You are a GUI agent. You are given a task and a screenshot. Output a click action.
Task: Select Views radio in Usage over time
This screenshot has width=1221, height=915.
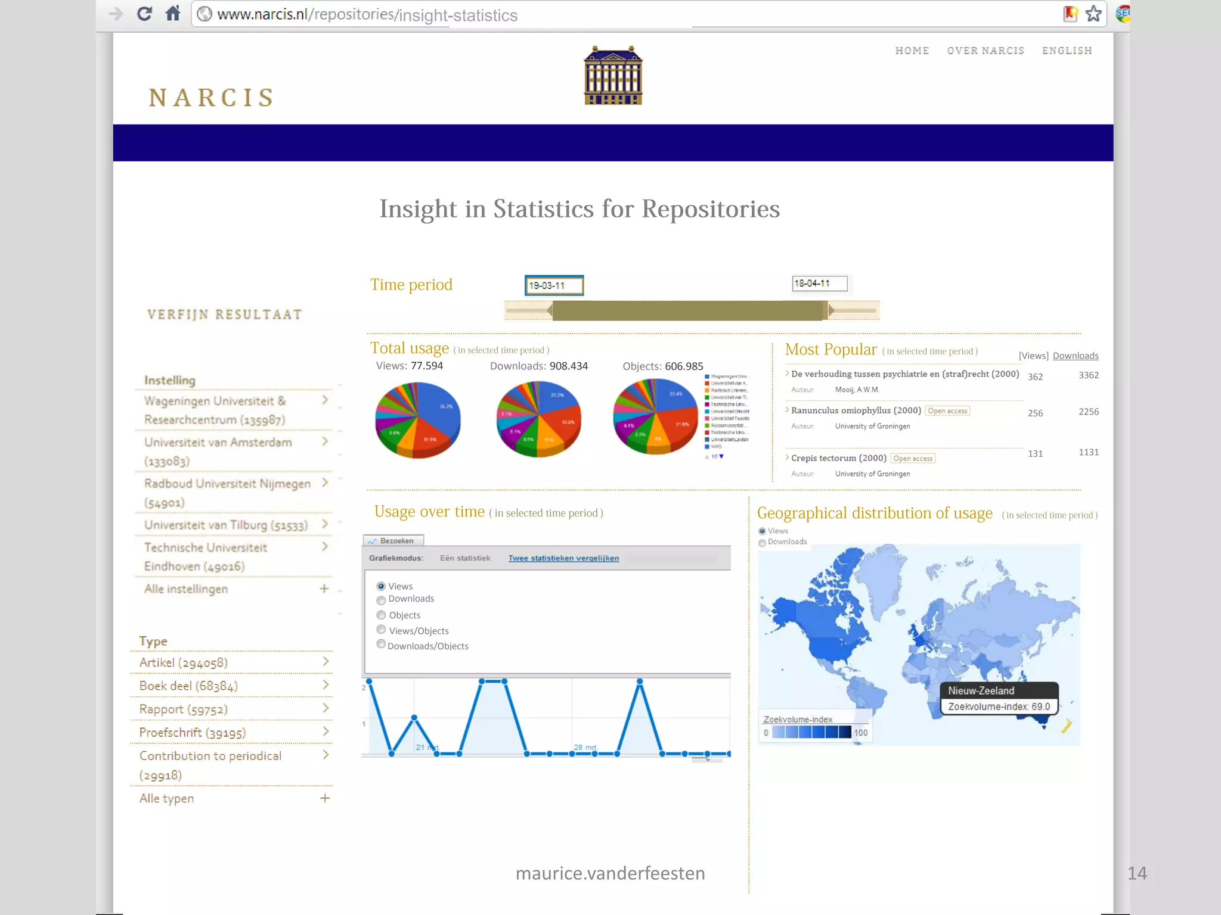pyautogui.click(x=381, y=586)
